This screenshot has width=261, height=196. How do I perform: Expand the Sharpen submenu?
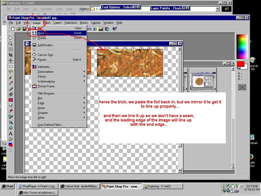tap(59, 113)
